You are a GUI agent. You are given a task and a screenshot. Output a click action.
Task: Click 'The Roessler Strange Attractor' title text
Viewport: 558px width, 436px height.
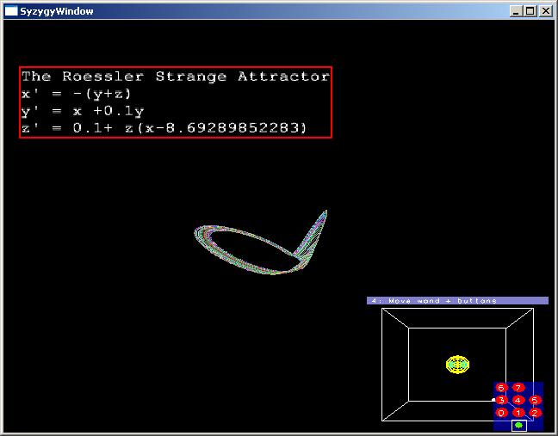click(x=175, y=77)
